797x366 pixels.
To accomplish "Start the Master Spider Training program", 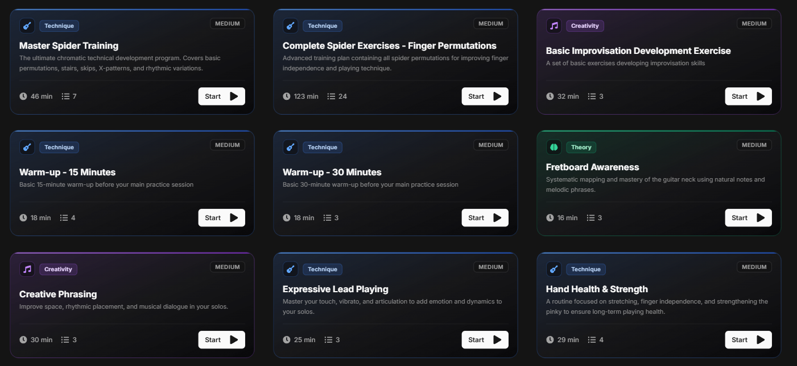I will coord(221,96).
